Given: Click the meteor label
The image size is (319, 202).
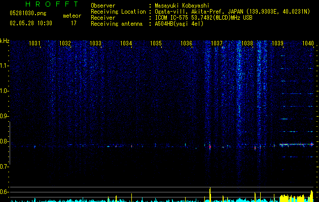Looking at the screenshot, I should [72, 16].
